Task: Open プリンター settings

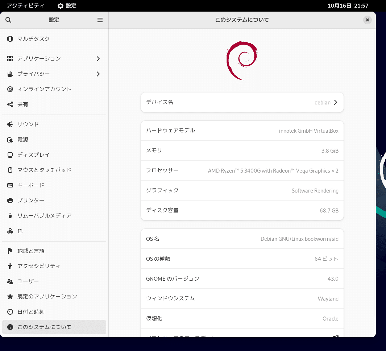Action: 54,201
